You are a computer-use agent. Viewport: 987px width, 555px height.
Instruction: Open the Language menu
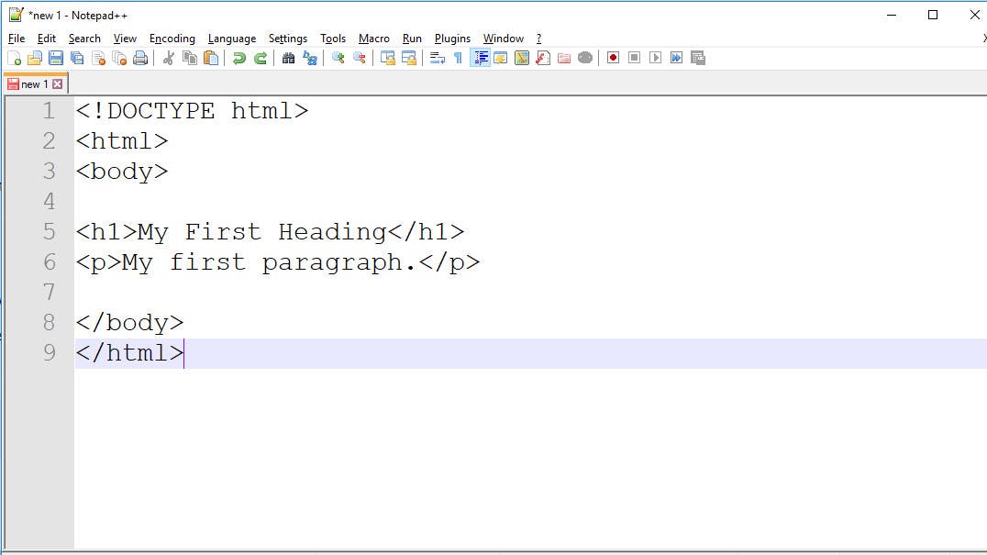[x=231, y=39]
